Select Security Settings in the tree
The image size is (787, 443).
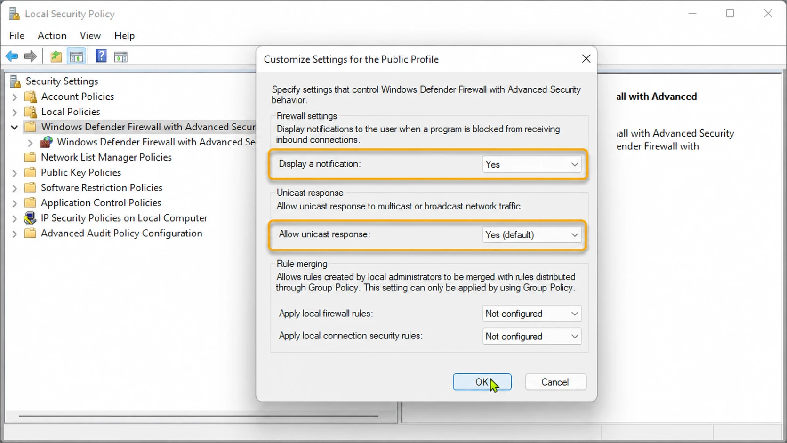point(62,81)
